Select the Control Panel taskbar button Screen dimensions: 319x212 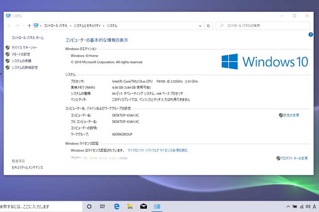pyautogui.click(x=157, y=207)
